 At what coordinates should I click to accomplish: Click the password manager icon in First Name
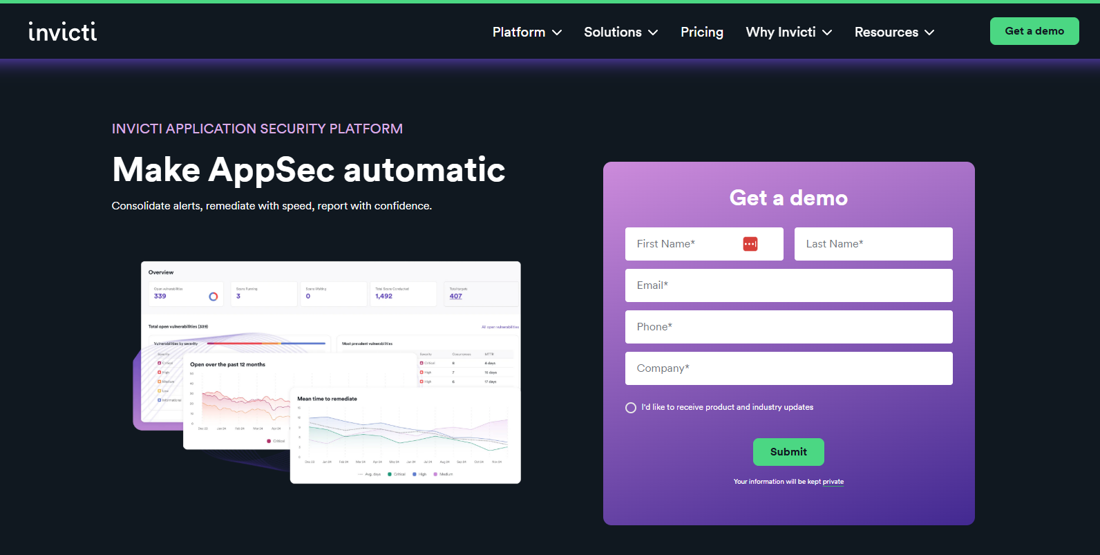click(x=750, y=244)
